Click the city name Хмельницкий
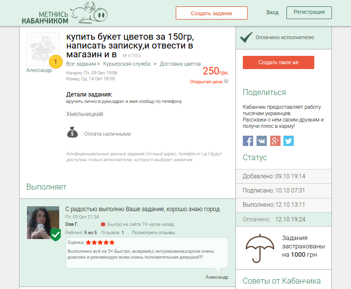This screenshot has width=351, height=289. point(85,114)
